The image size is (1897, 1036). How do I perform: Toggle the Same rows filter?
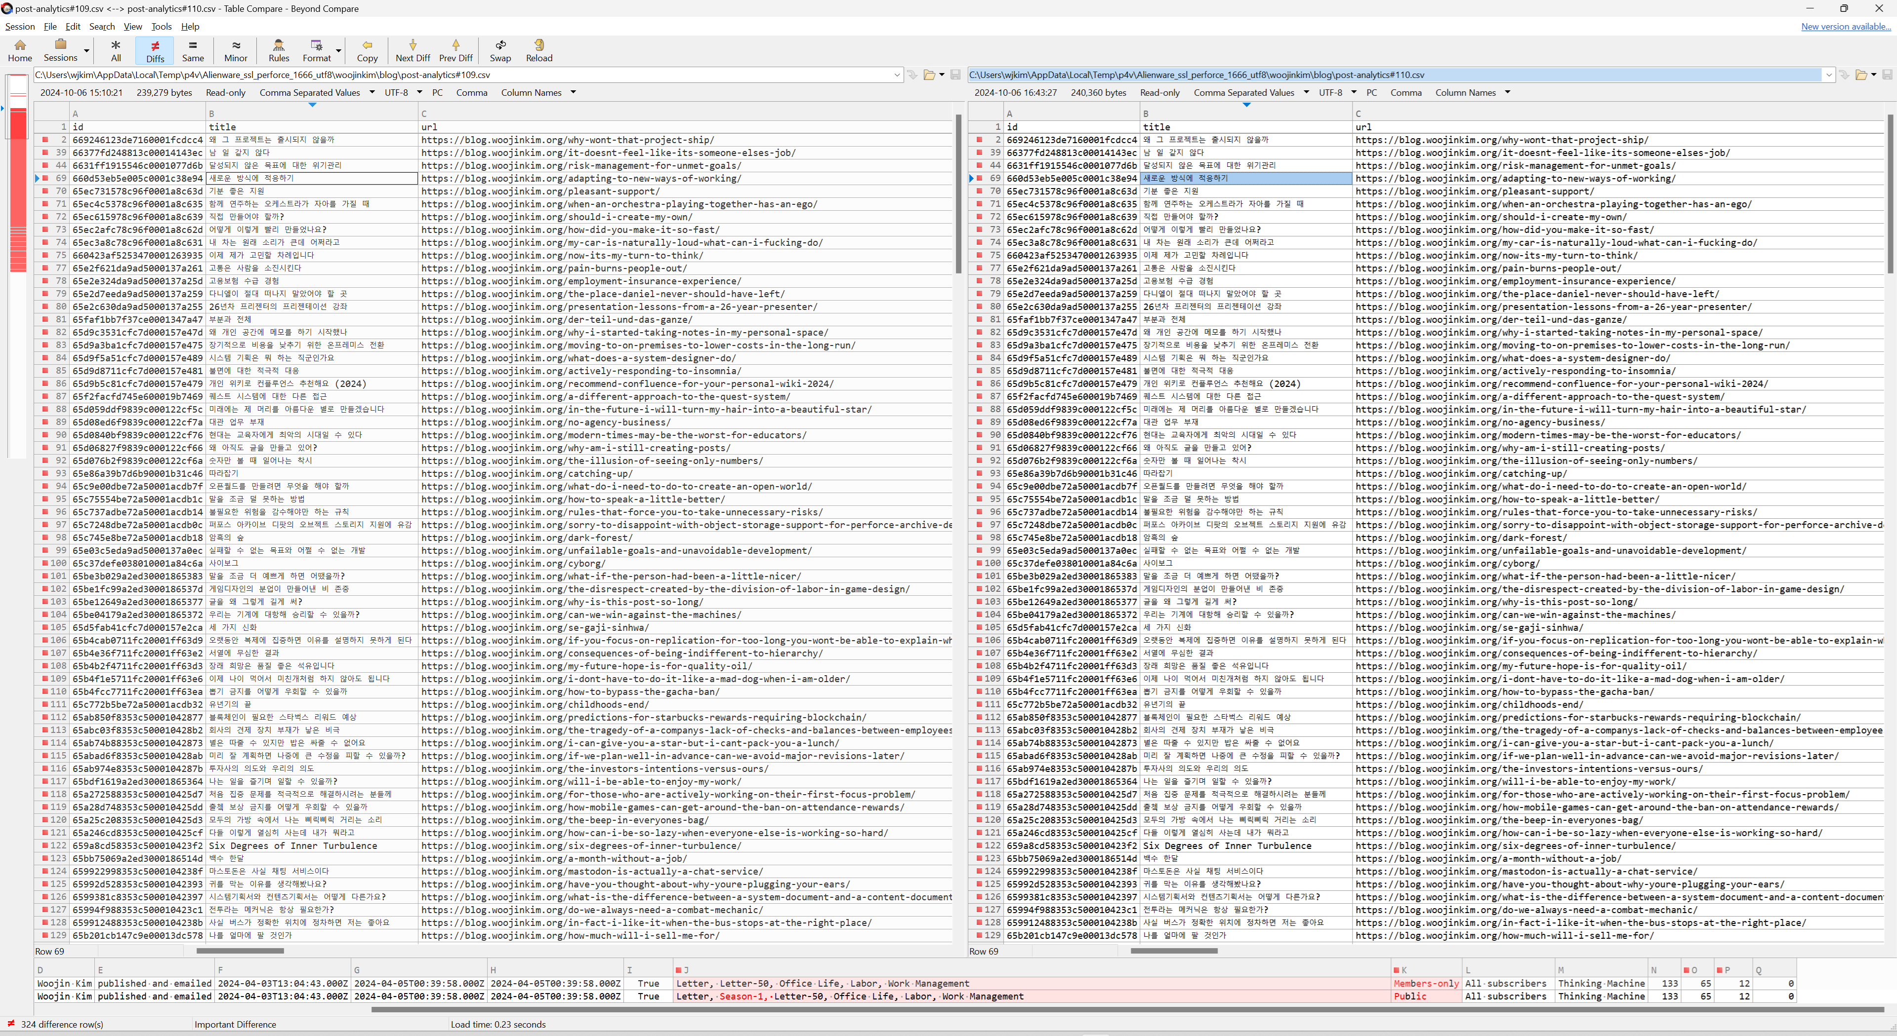[x=193, y=50]
